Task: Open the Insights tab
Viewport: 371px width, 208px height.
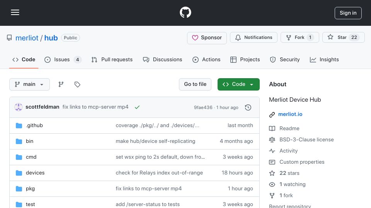Action: coord(324,60)
